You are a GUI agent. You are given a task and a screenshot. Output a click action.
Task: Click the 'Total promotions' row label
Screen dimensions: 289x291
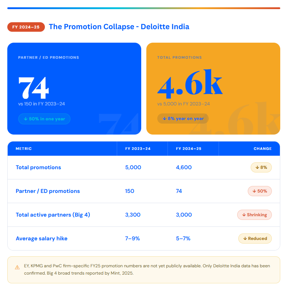[38, 167]
